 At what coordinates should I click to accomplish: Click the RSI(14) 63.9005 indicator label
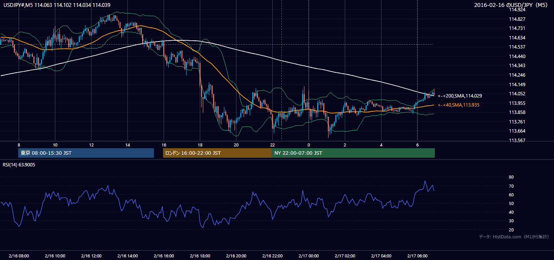pyautogui.click(x=19, y=165)
